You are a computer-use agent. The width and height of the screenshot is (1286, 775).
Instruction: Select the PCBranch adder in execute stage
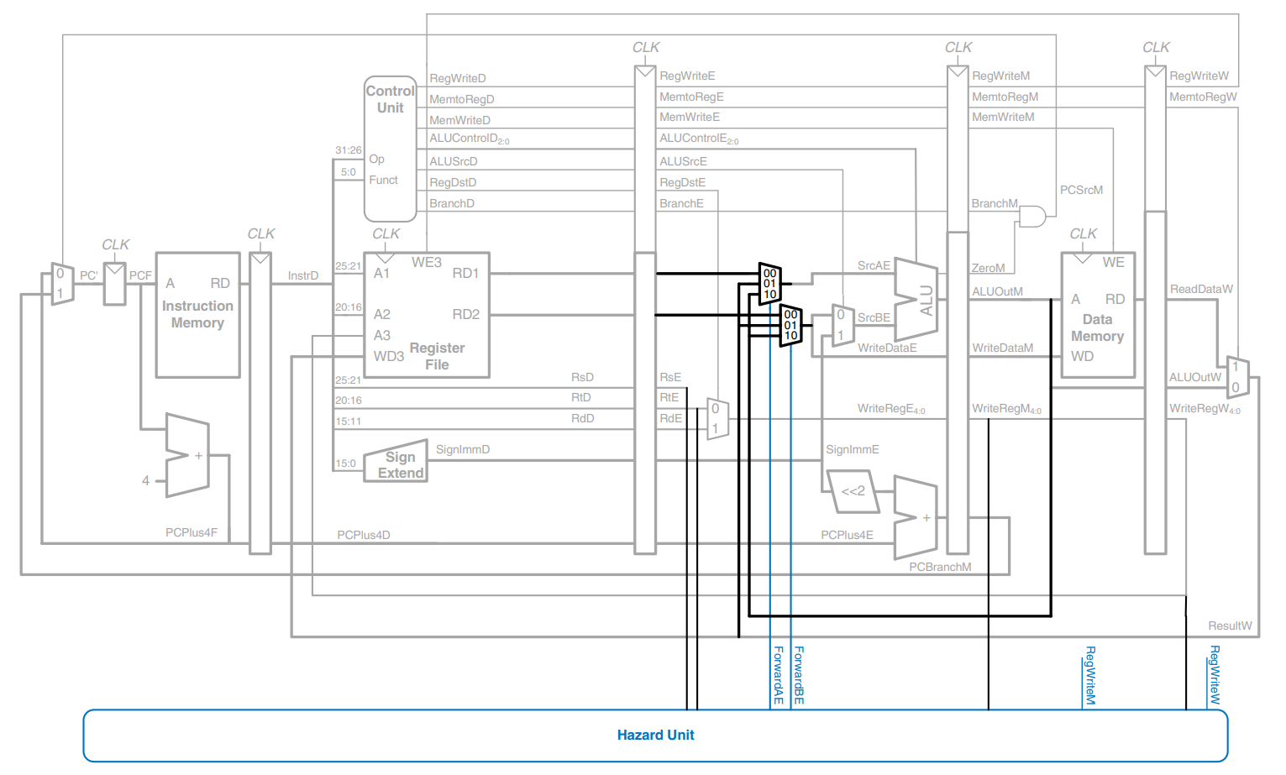[915, 518]
